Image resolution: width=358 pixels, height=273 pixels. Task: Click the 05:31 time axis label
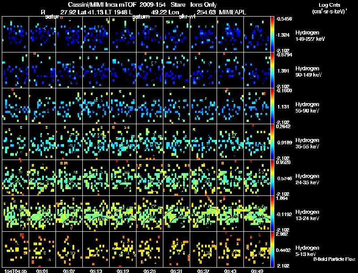pos(176,271)
